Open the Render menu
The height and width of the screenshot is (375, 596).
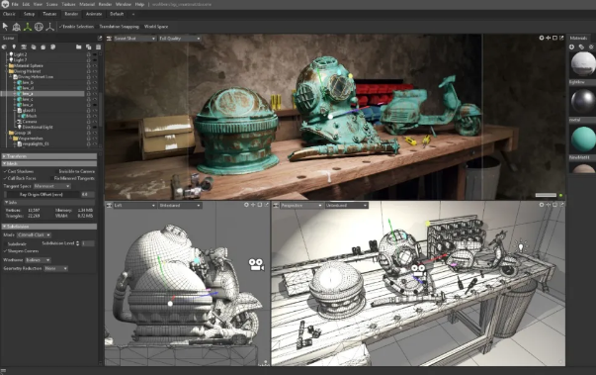105,5
